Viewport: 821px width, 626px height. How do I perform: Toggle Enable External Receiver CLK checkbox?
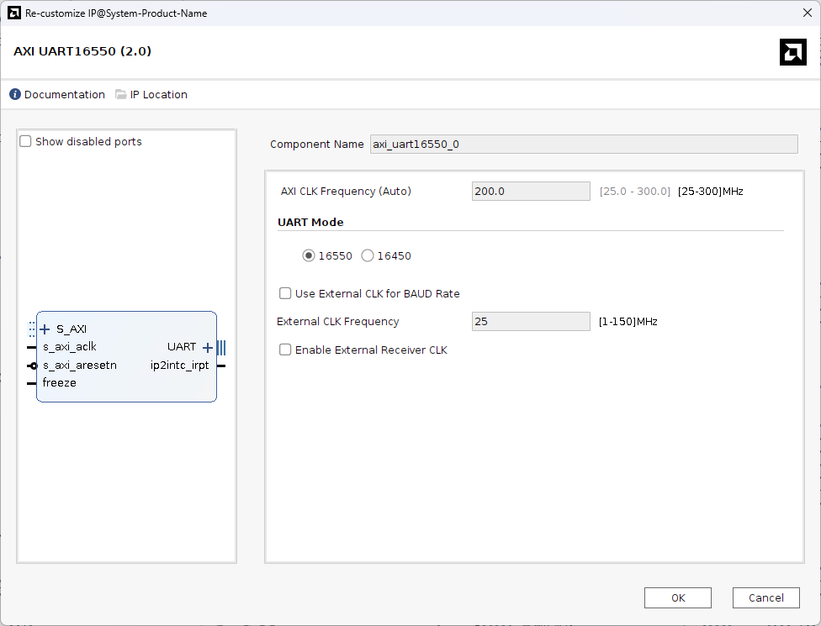tap(285, 350)
